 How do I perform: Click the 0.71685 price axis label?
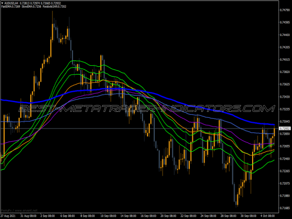click(x=285, y=208)
